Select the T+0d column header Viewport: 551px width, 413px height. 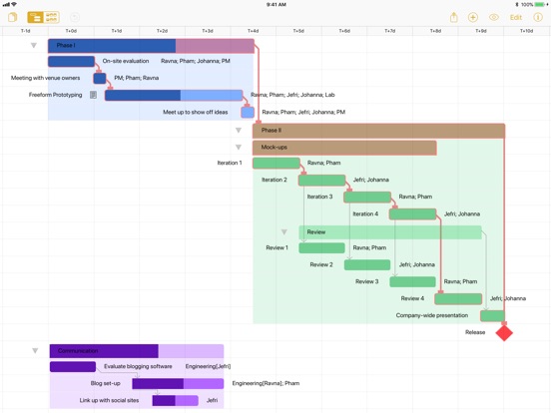click(x=71, y=31)
